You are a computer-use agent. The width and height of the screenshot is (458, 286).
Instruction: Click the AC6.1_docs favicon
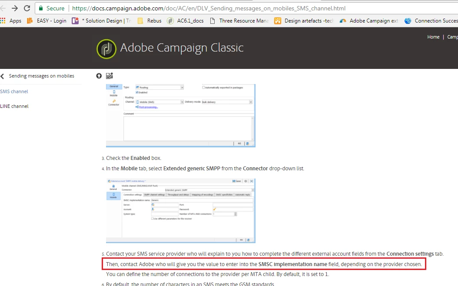click(170, 21)
